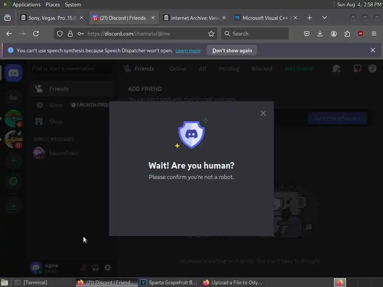Screen dimensions: 383x287
Task: Switch to Terminal in taskbar
Action: pos(43,283)
